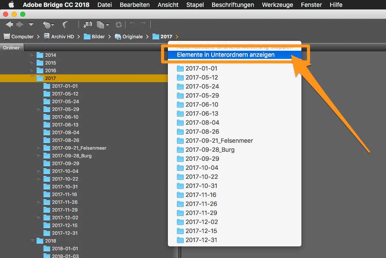Select 2017-05-24 in the Ordner tree
The image size is (386, 258).
tap(61, 101)
